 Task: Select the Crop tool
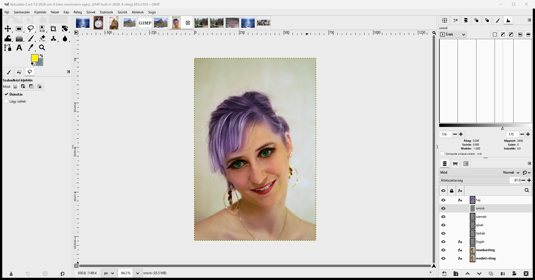(x=53, y=29)
